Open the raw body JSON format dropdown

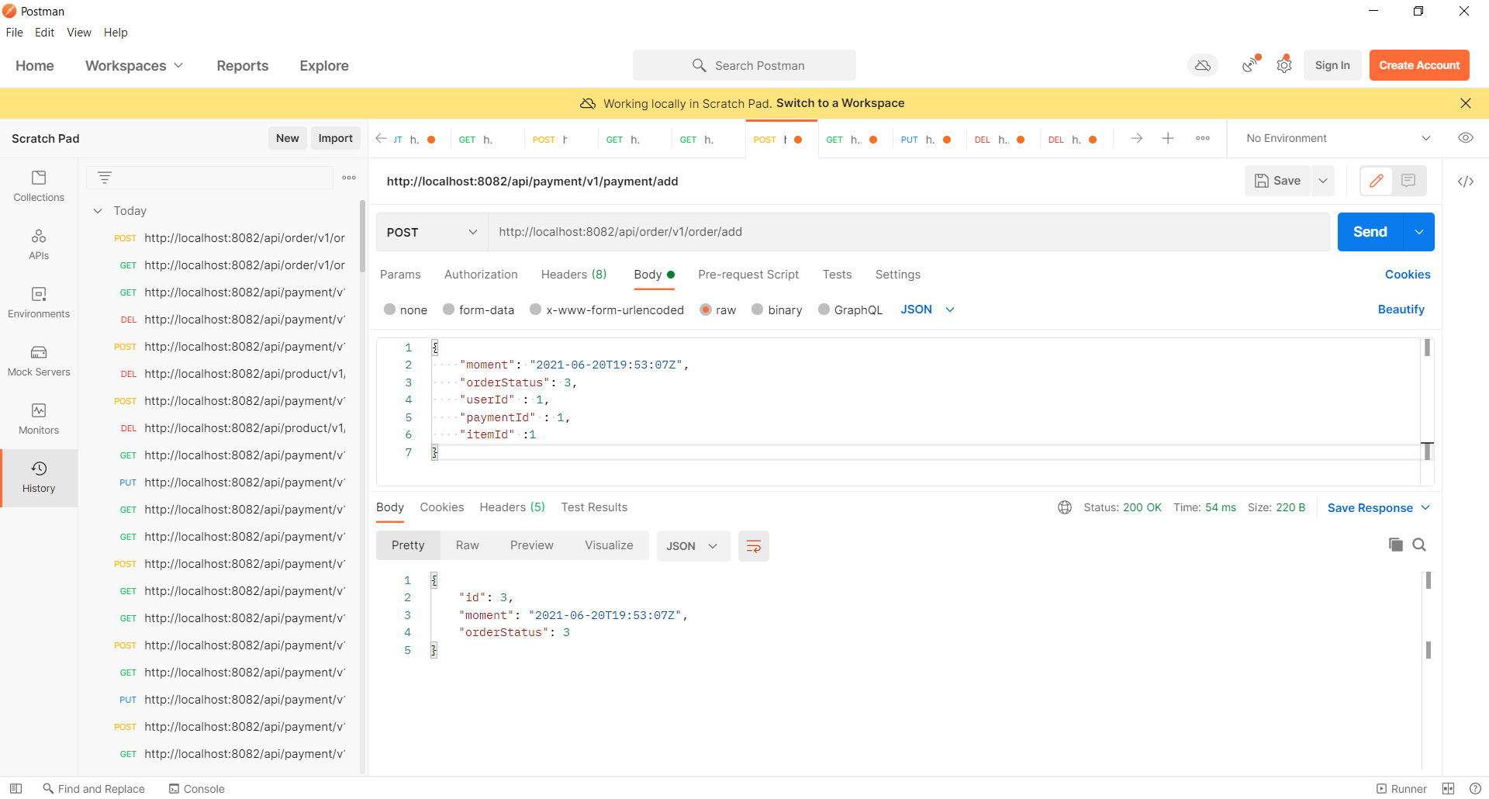[x=928, y=310]
